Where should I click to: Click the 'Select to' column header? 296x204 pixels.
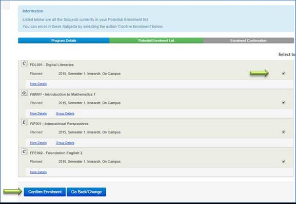pos(287,55)
